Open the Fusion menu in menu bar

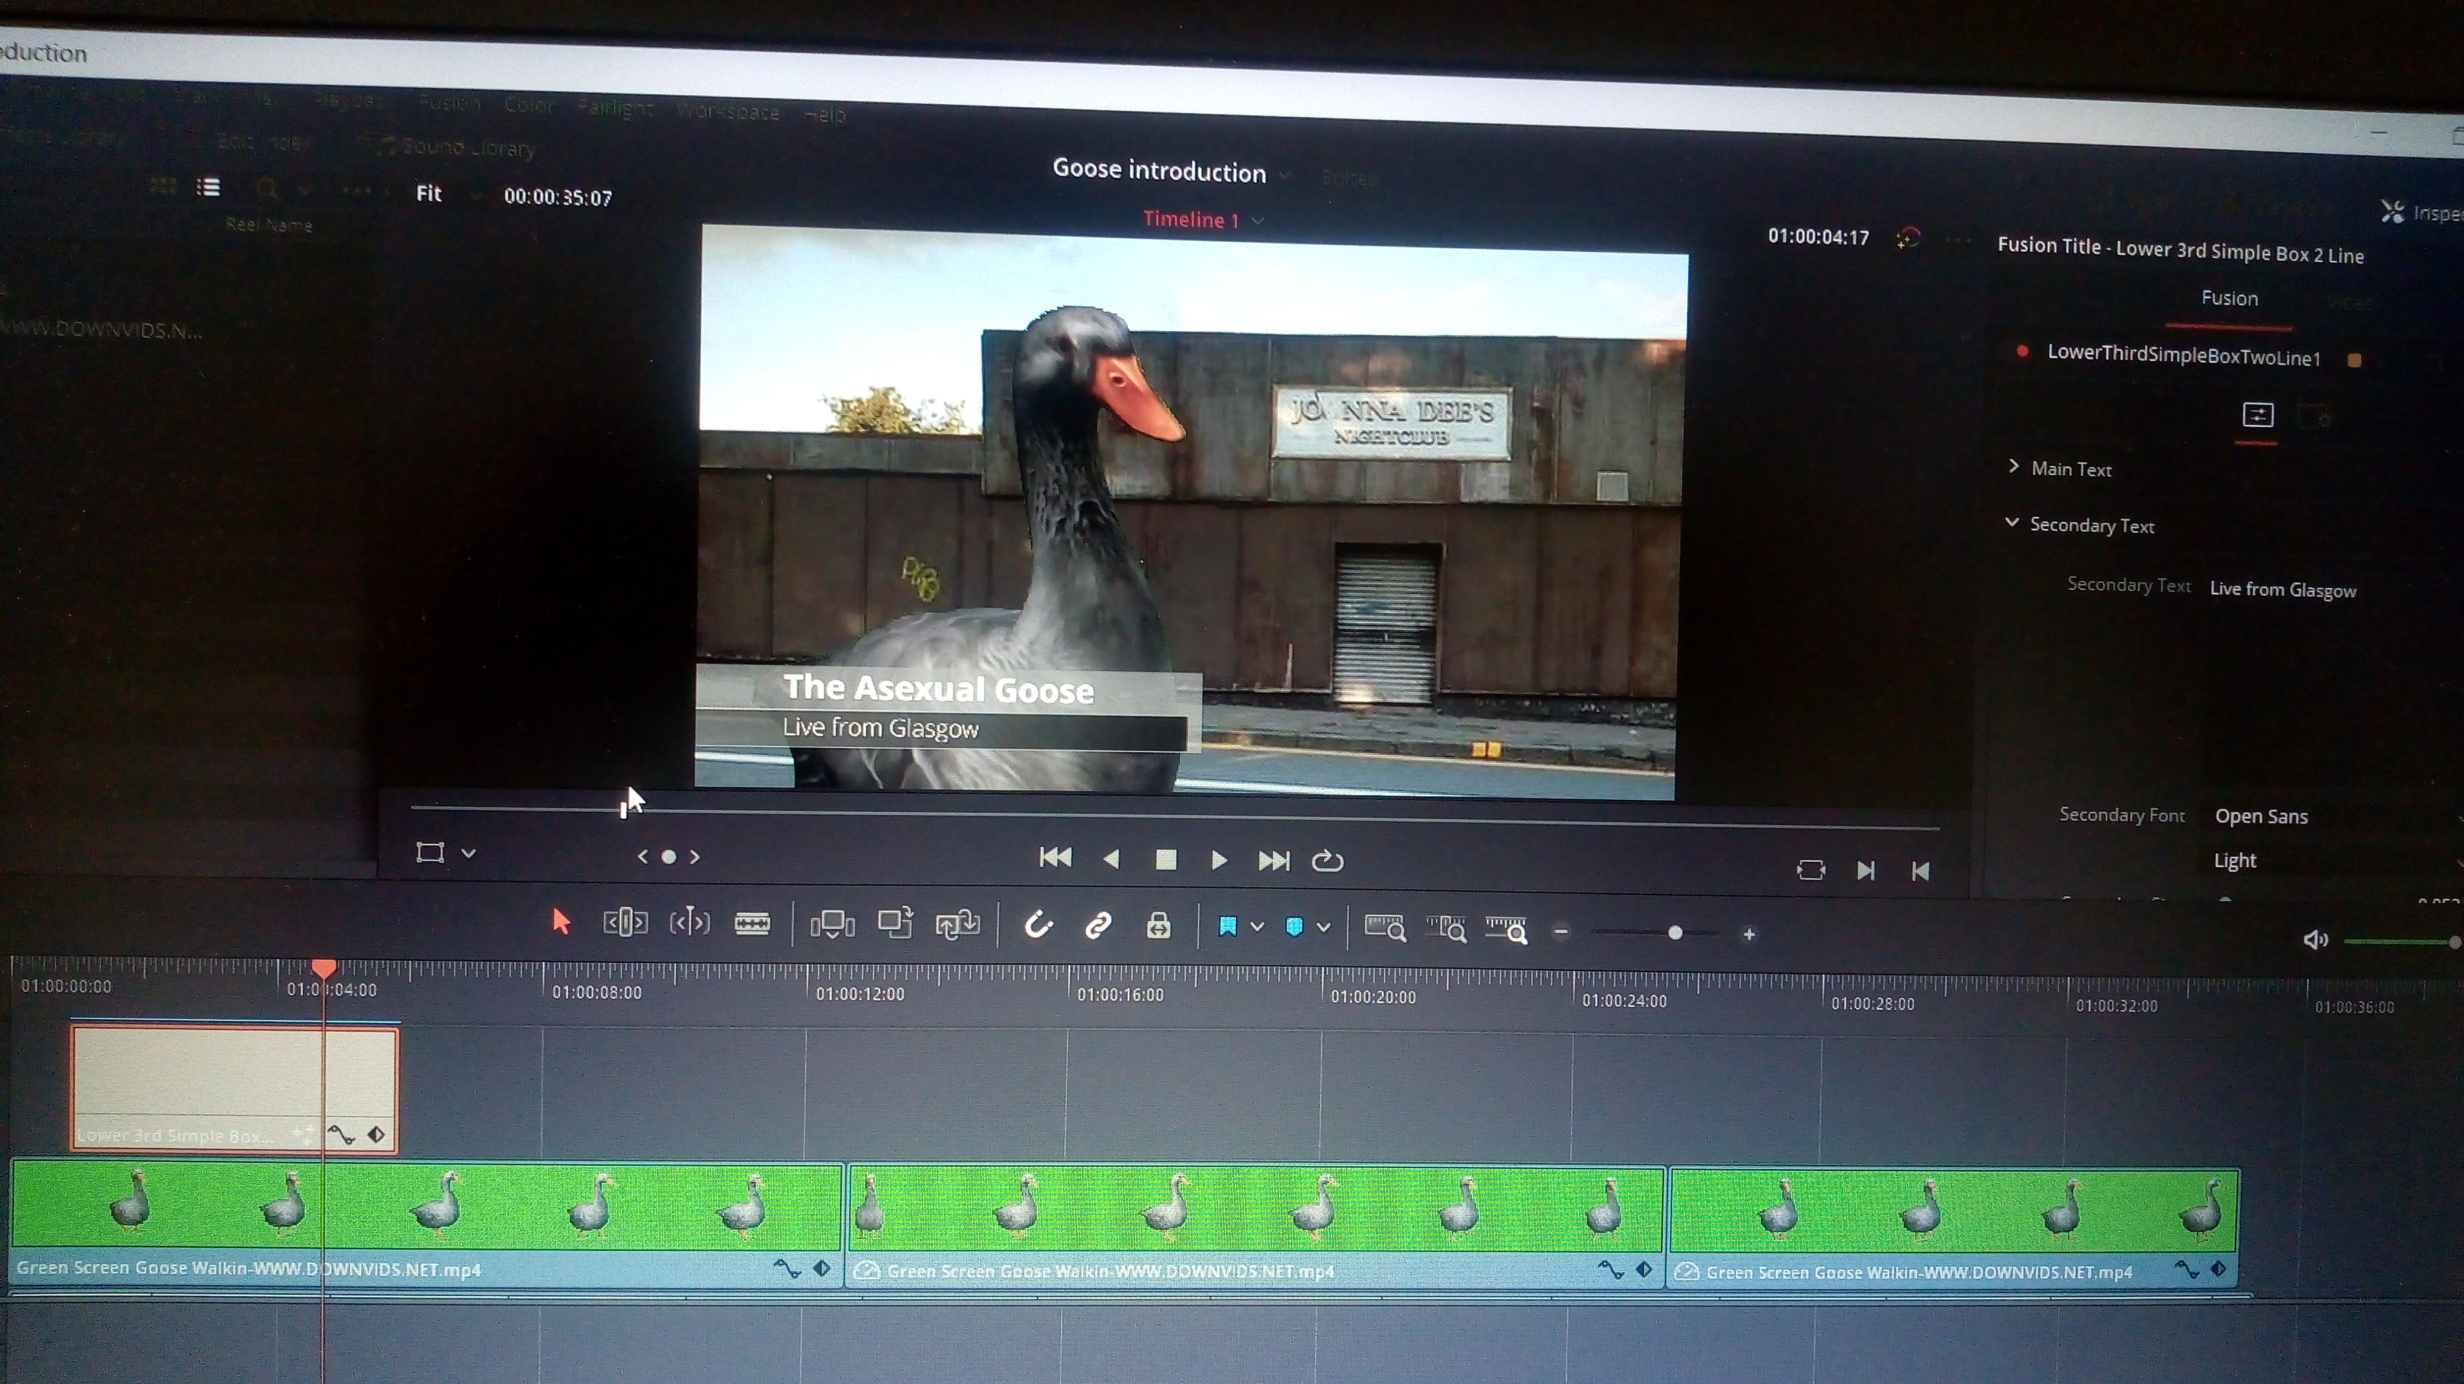point(448,102)
